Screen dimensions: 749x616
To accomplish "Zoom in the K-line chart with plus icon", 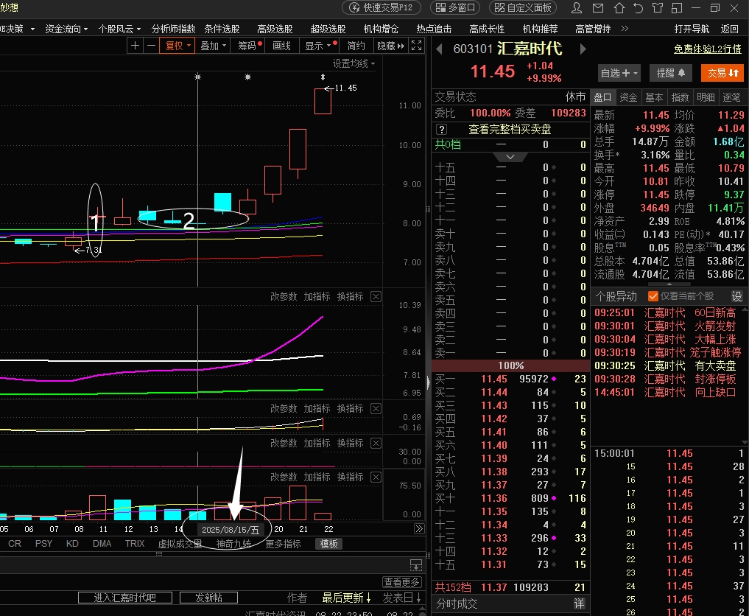I will tap(136, 46).
